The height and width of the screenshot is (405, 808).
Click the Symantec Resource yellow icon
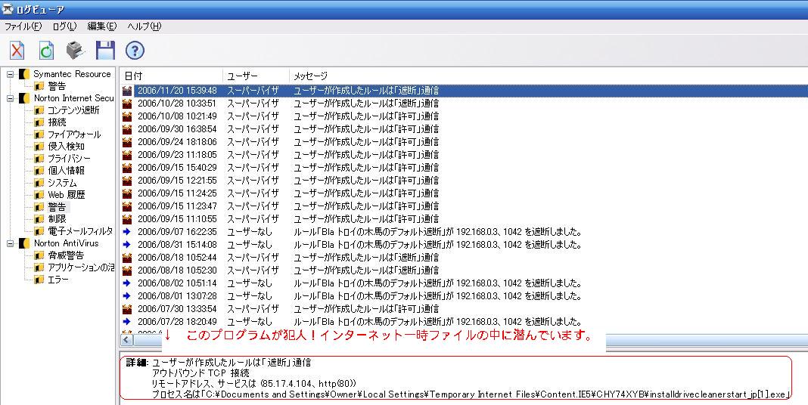(24, 74)
